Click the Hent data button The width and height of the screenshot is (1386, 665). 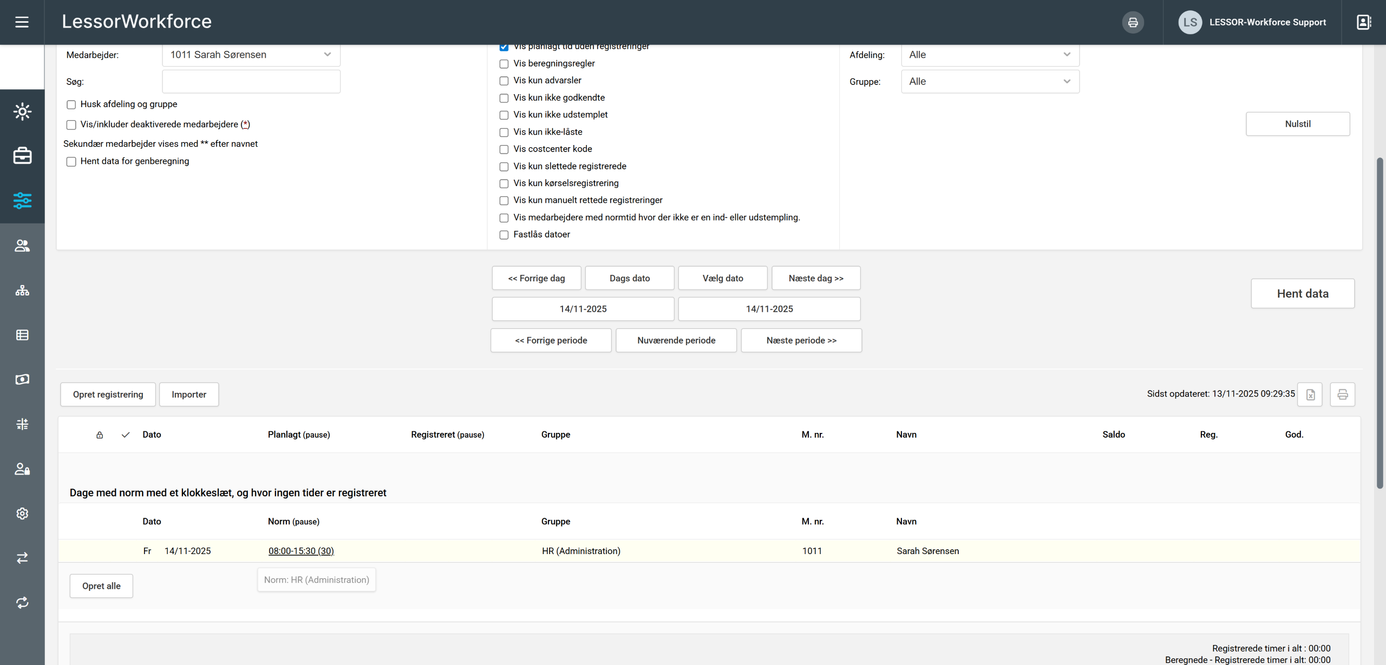click(x=1302, y=293)
